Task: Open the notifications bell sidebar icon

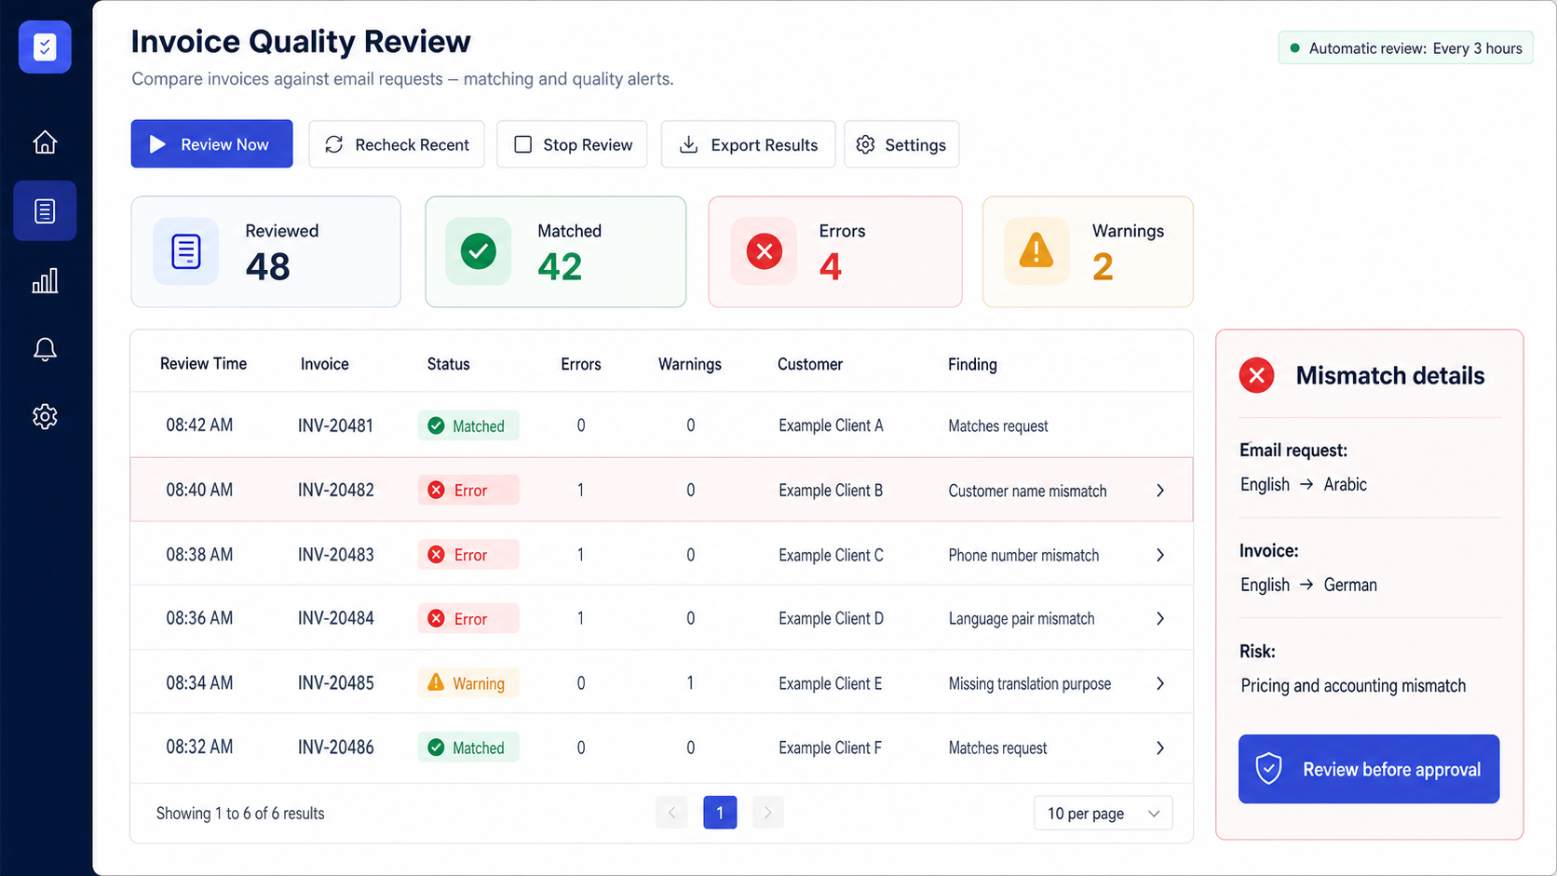Action: [x=45, y=349]
